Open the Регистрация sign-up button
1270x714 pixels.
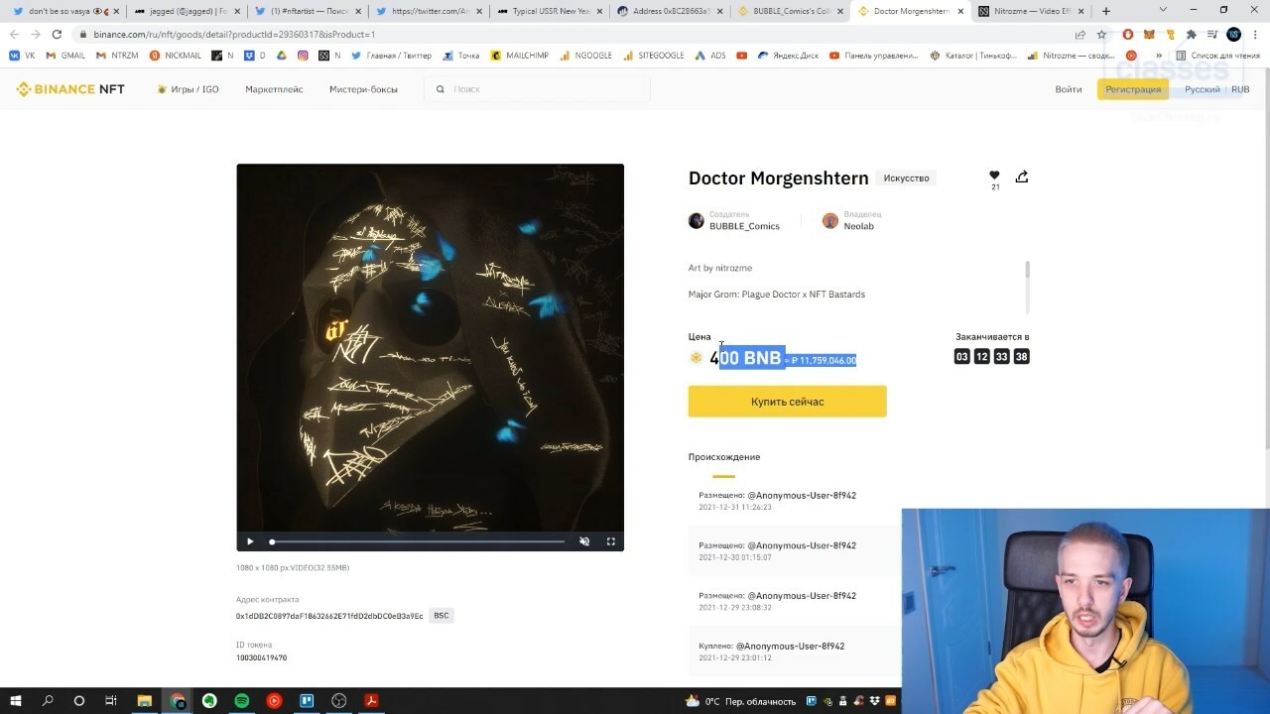tap(1132, 89)
